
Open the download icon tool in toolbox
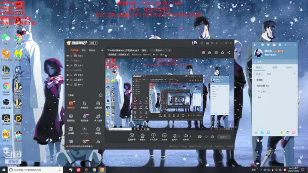tap(84, 130)
